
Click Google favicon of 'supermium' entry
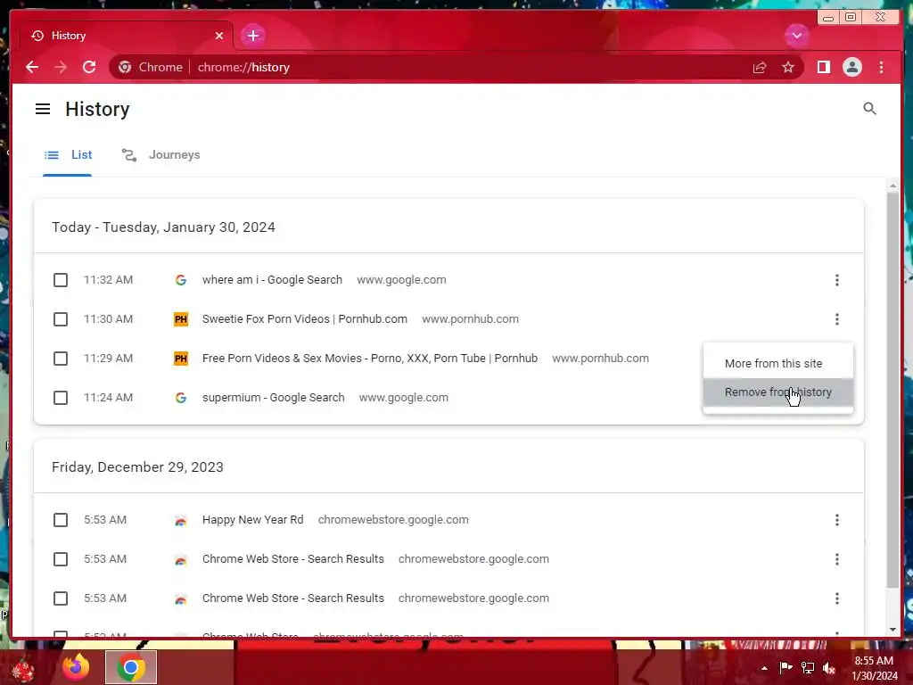180,398
